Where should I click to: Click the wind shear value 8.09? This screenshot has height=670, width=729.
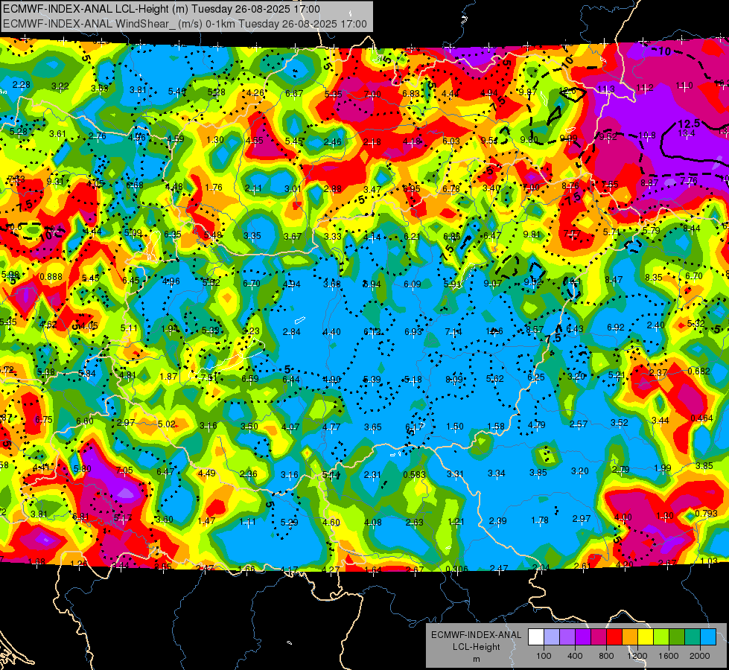(x=454, y=380)
